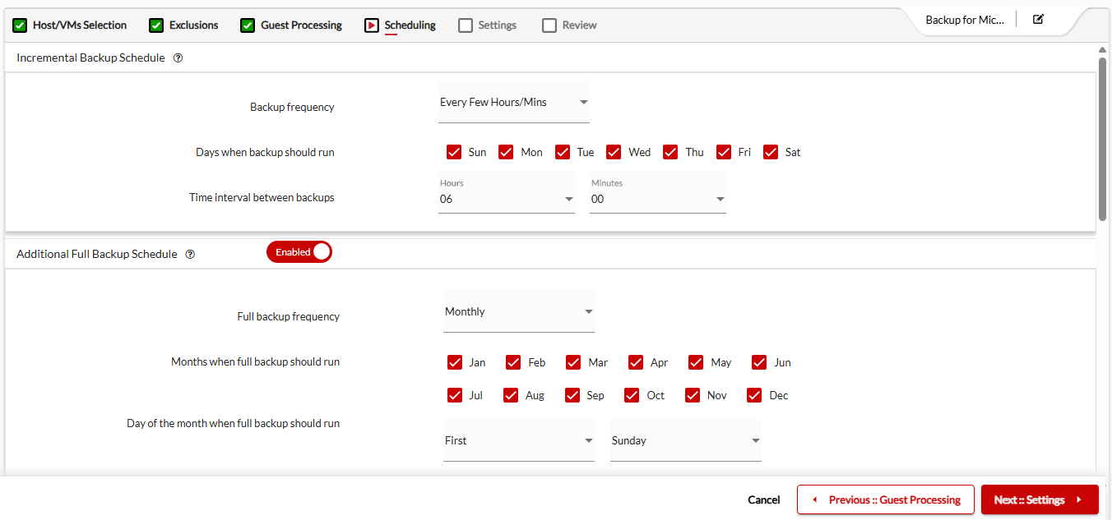Click the Host/VMs Selection step checkmark icon
Image resolution: width=1112 pixels, height=520 pixels.
point(20,25)
